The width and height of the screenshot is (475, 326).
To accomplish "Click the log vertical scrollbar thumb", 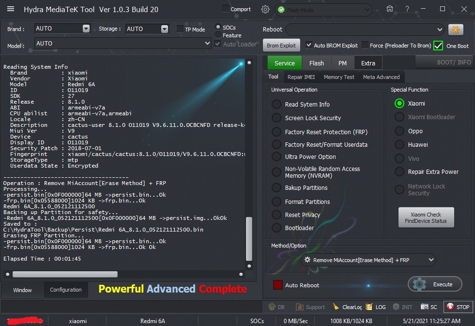I will coord(249,239).
